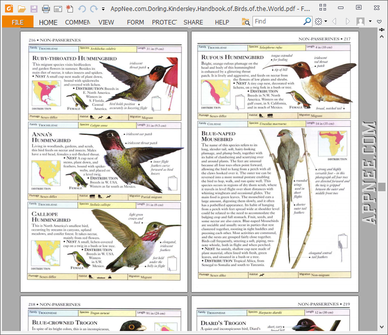Redo the last action
The height and width of the screenshot is (335, 388).
pyautogui.click(x=94, y=9)
